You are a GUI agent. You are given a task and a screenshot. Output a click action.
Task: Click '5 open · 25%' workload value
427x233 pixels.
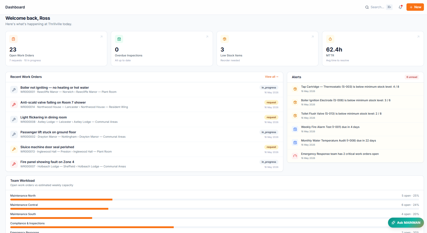(x=410, y=196)
